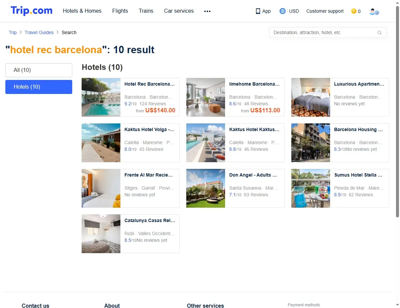The width and height of the screenshot is (400, 308).
Task: Open the App phone icon
Action: tap(258, 11)
